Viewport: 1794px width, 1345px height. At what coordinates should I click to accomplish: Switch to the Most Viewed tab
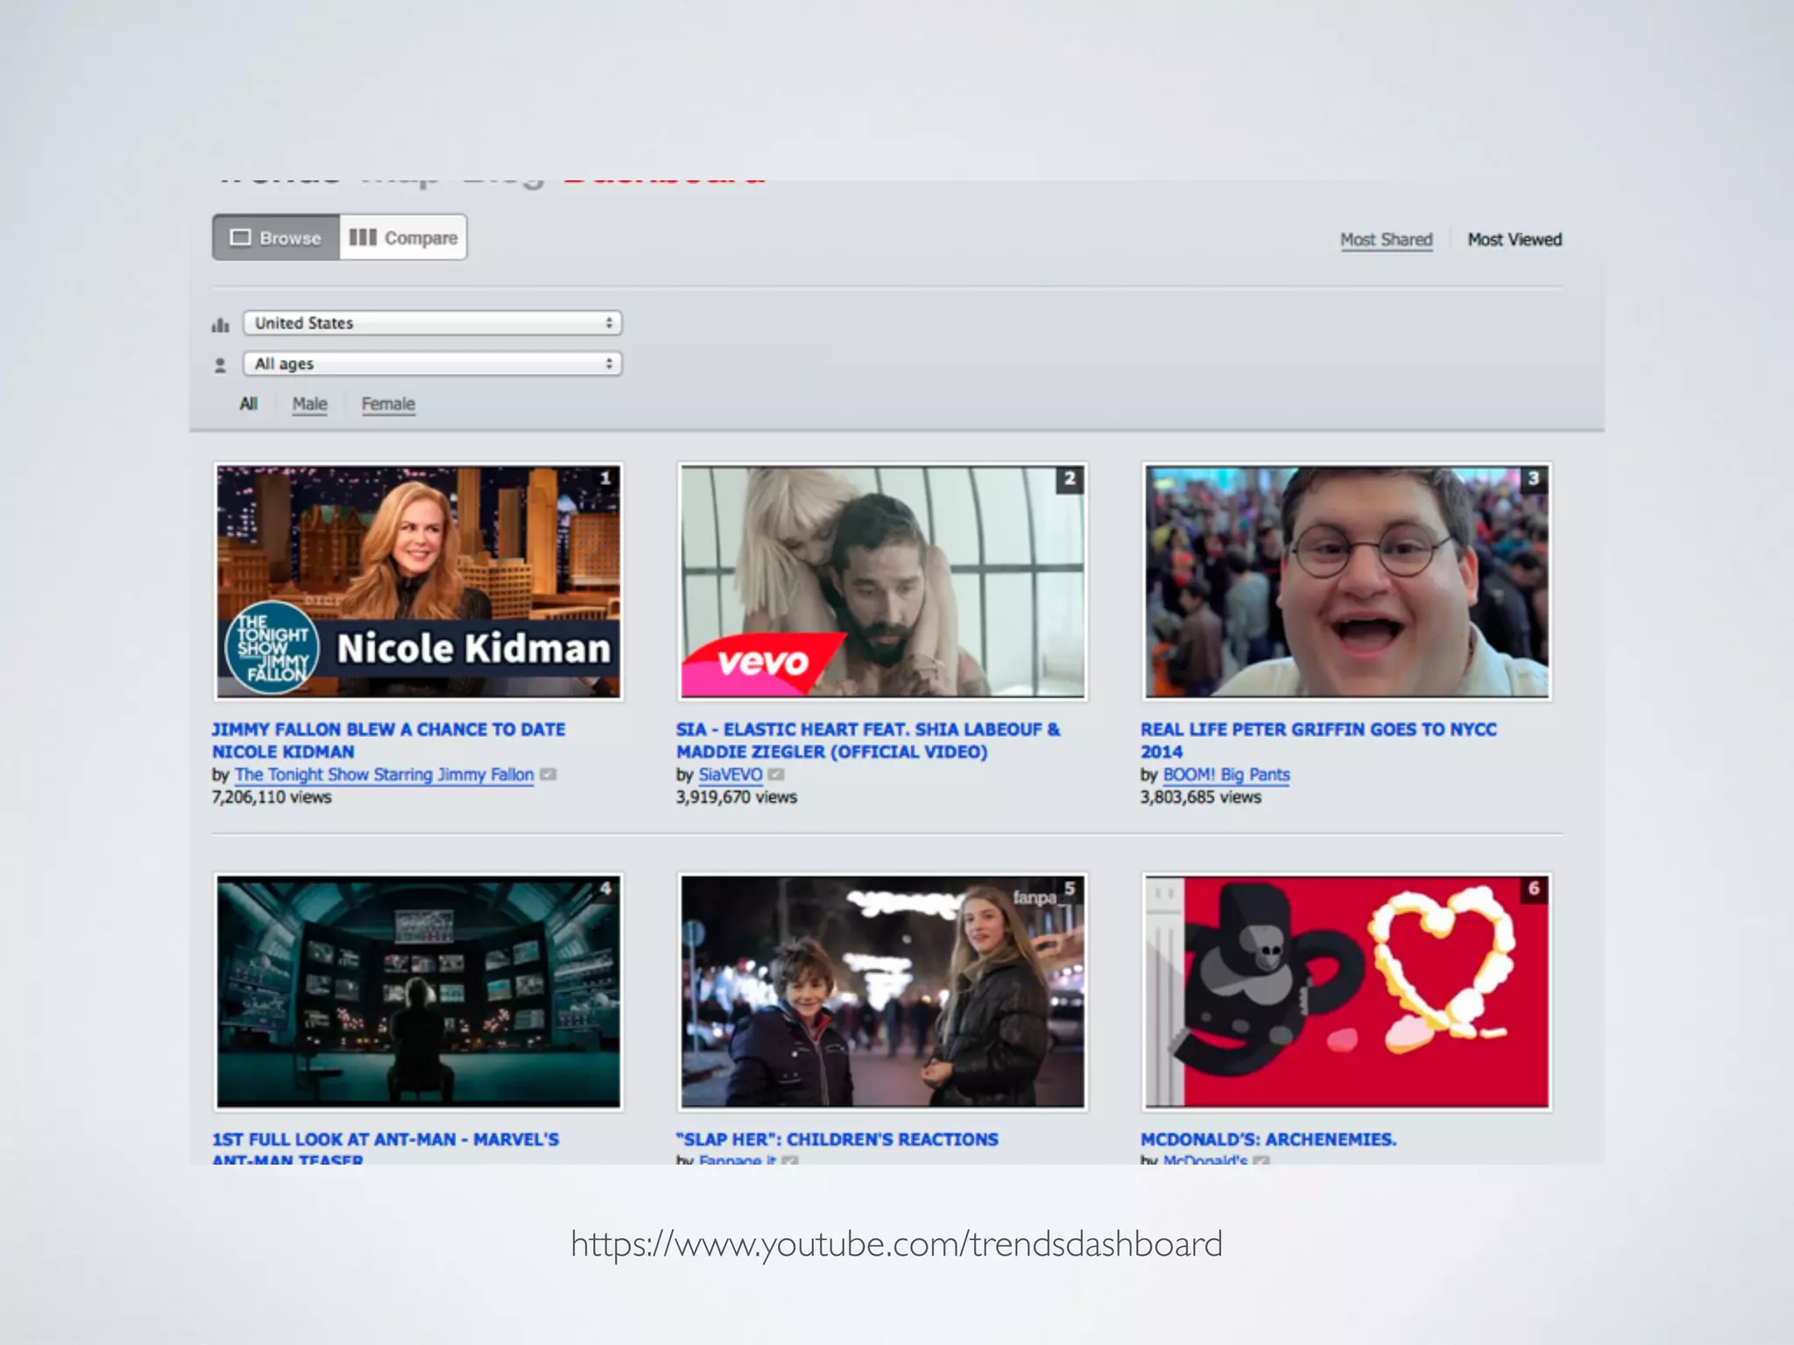click(1515, 239)
